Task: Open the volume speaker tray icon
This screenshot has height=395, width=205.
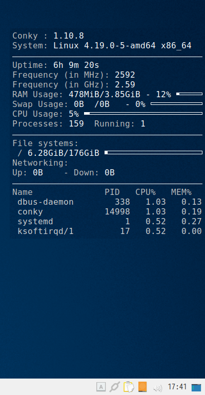Action: coord(157,388)
